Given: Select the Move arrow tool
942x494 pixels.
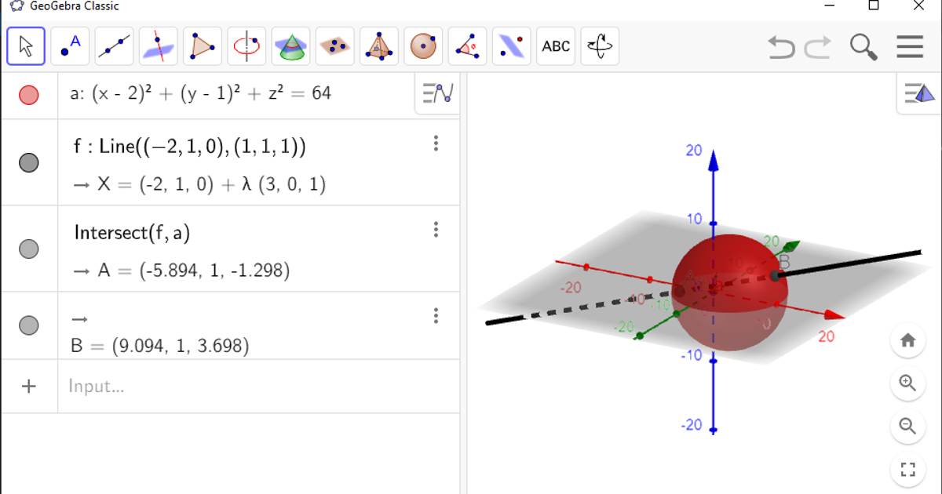Looking at the screenshot, I should coord(26,46).
